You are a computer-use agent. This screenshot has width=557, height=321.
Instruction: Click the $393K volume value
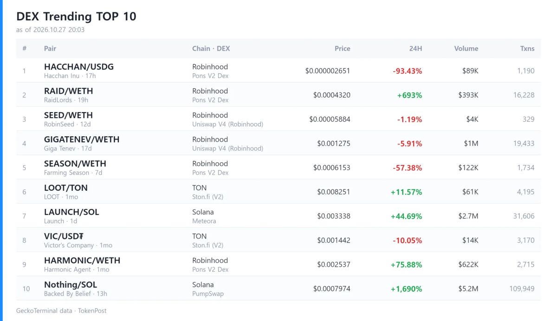click(x=468, y=95)
